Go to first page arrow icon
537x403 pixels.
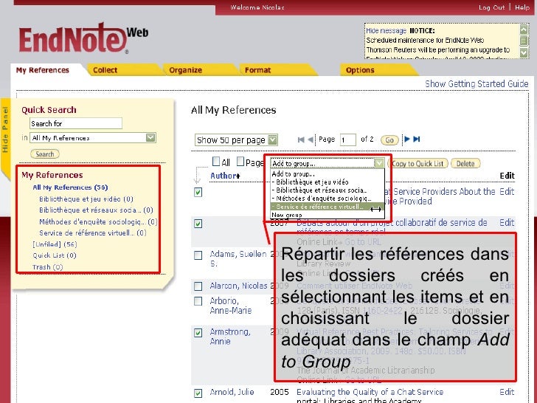[301, 139]
